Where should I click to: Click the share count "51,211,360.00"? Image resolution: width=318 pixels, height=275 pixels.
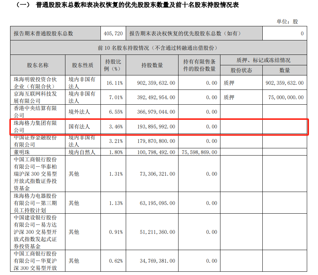[158, 232]
